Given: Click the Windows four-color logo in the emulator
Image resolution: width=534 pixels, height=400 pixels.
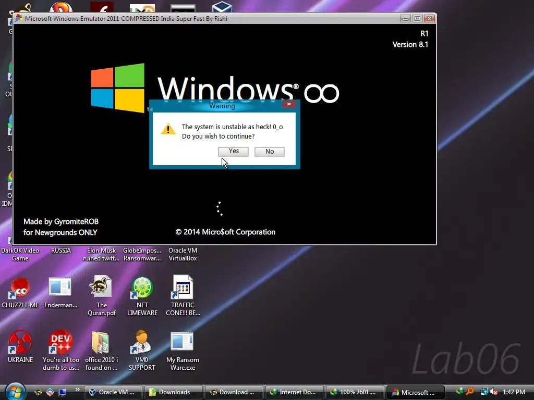Looking at the screenshot, I should point(117,88).
